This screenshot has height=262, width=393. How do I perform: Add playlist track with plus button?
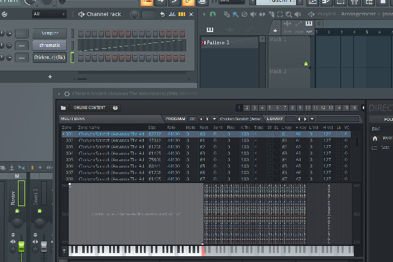[275, 31]
